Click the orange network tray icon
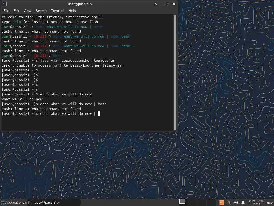This screenshot has height=206, width=274. point(222,203)
